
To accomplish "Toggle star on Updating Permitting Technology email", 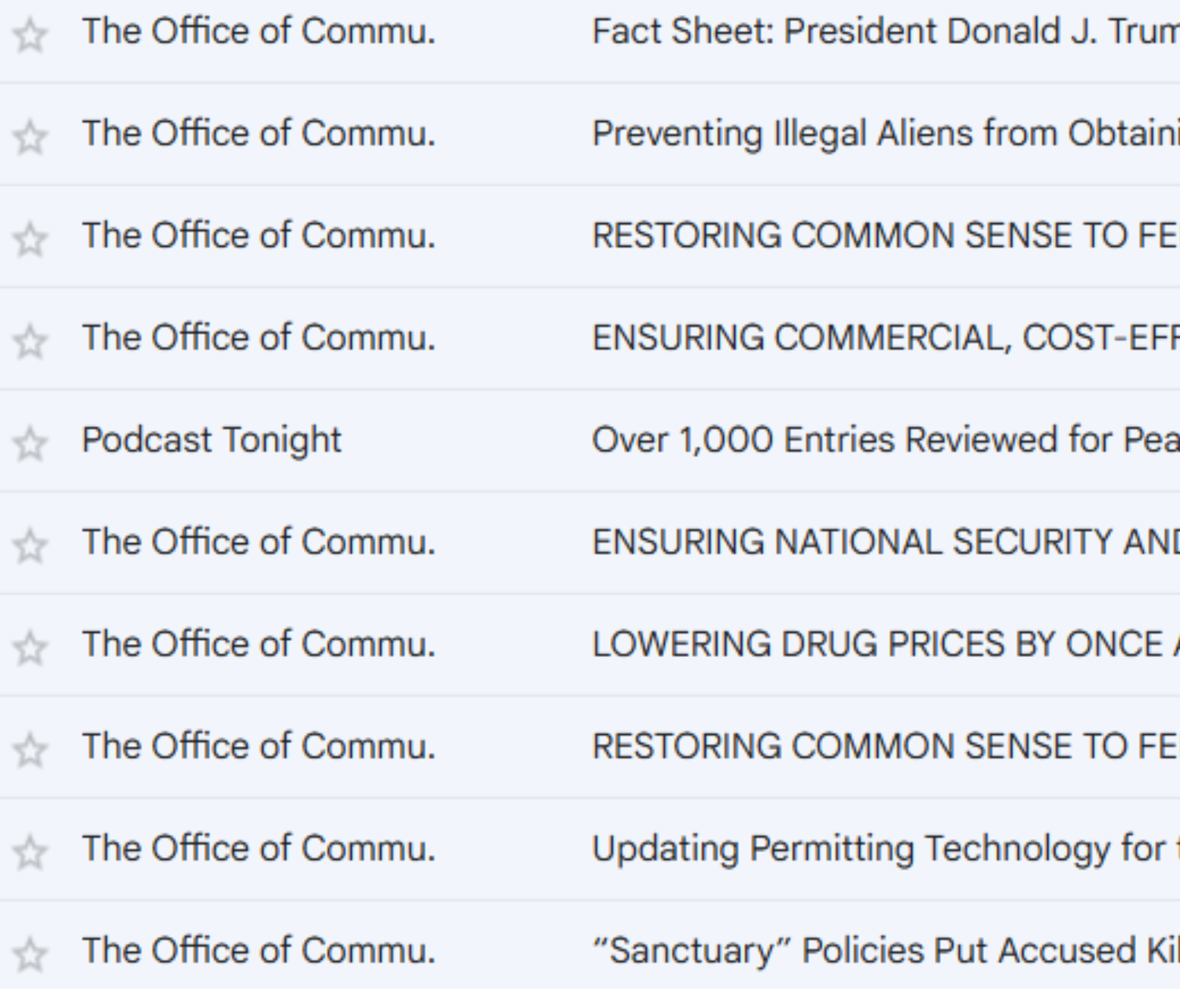I will tap(29, 852).
